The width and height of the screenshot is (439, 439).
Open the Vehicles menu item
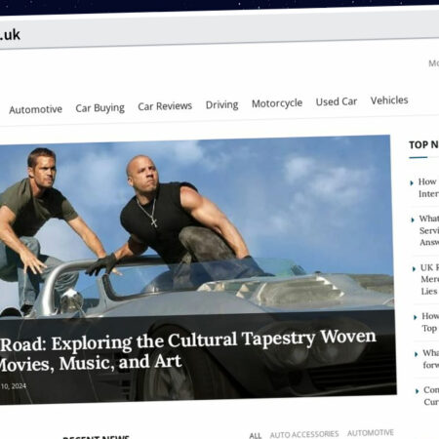point(389,100)
